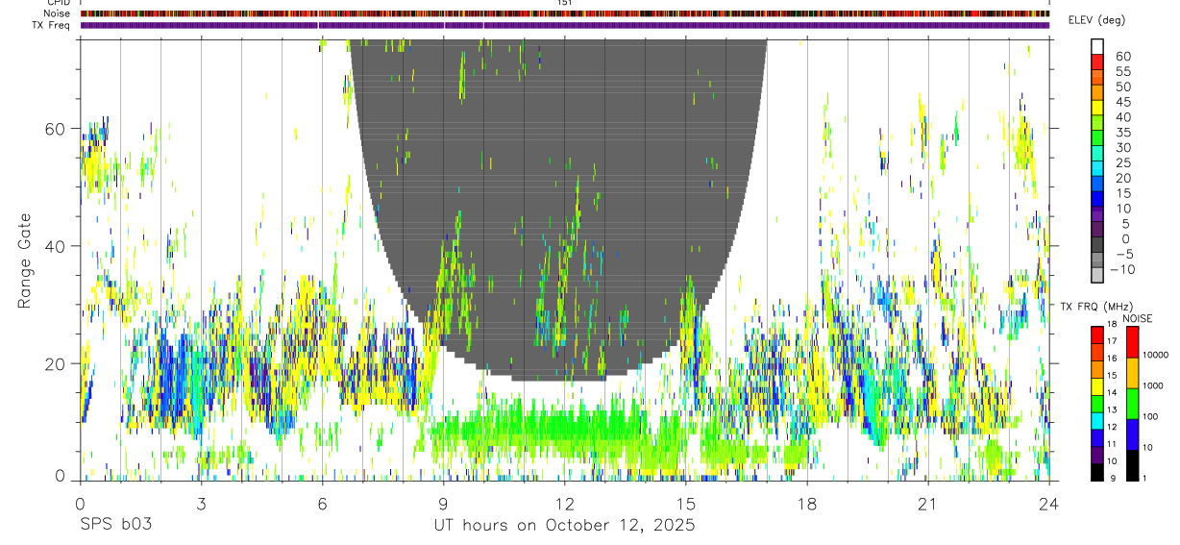The width and height of the screenshot is (1180, 545).
Task: Click the x-axis tick label '3'
Action: pos(201,504)
